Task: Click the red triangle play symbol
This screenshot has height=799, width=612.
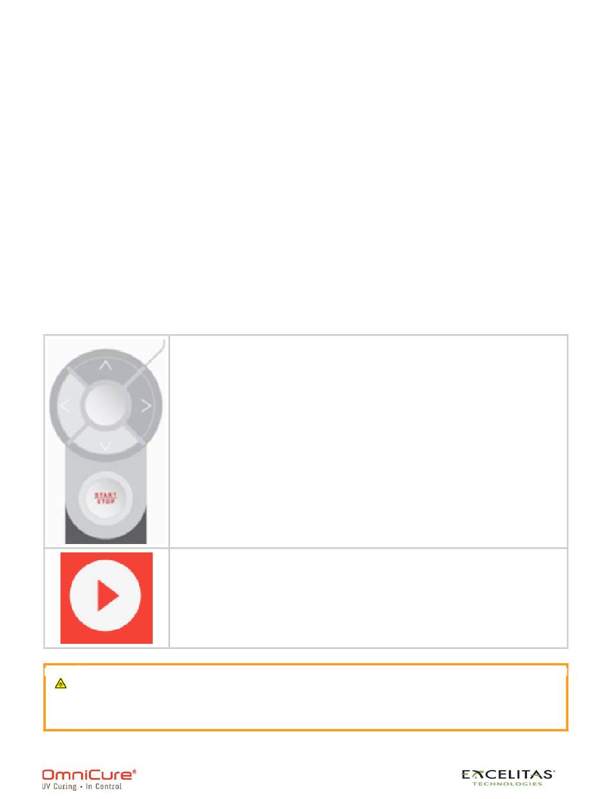Action: point(107,598)
